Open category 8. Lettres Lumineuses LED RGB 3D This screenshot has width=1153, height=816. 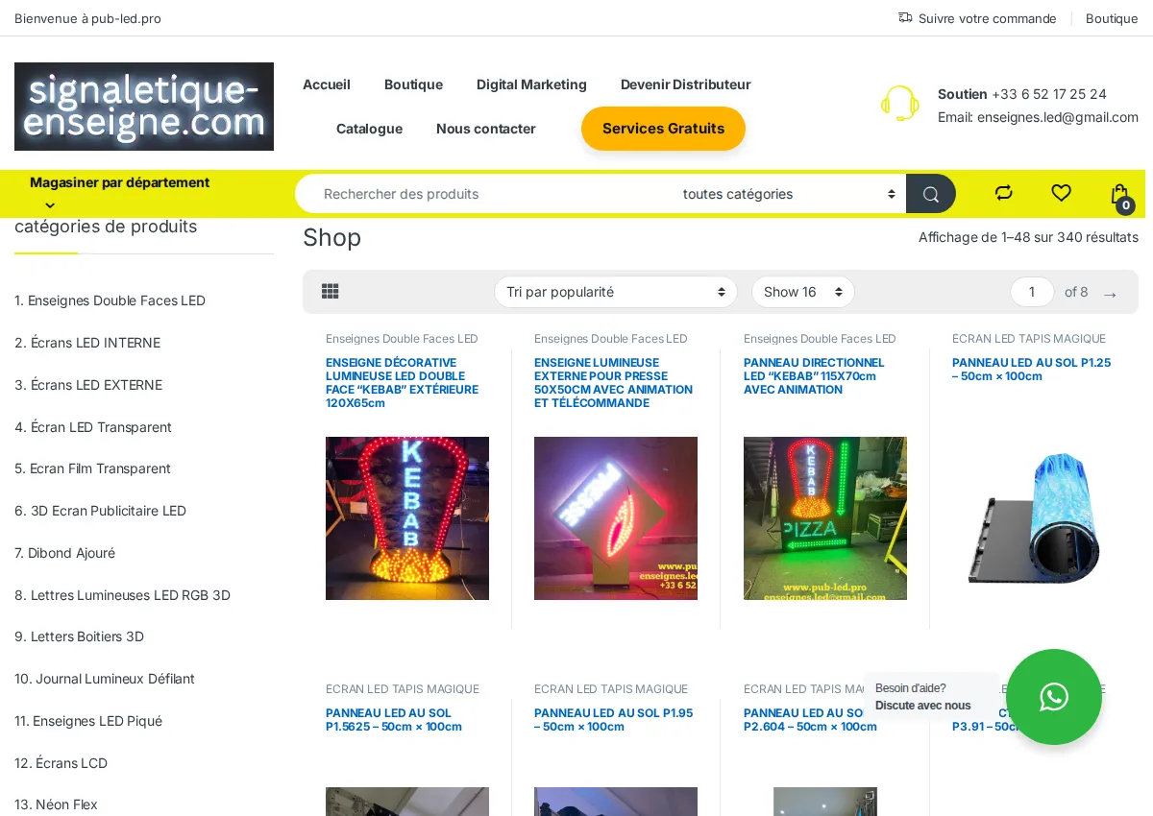(122, 595)
